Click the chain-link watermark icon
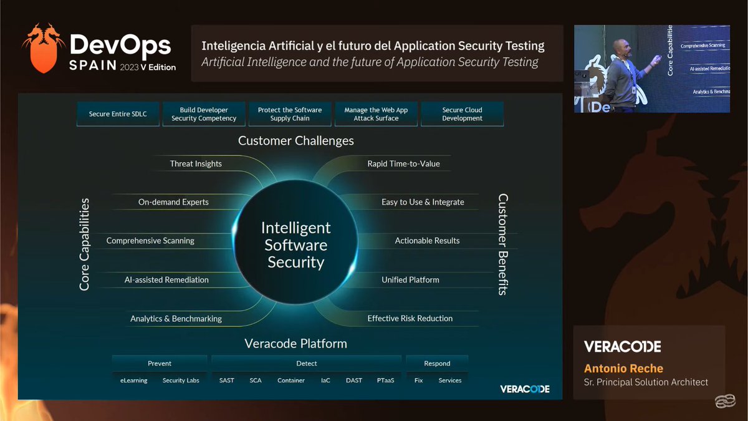This screenshot has height=421, width=748. point(724,402)
